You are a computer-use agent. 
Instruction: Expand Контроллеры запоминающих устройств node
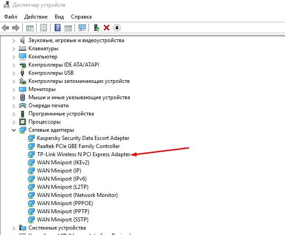tap(14, 82)
